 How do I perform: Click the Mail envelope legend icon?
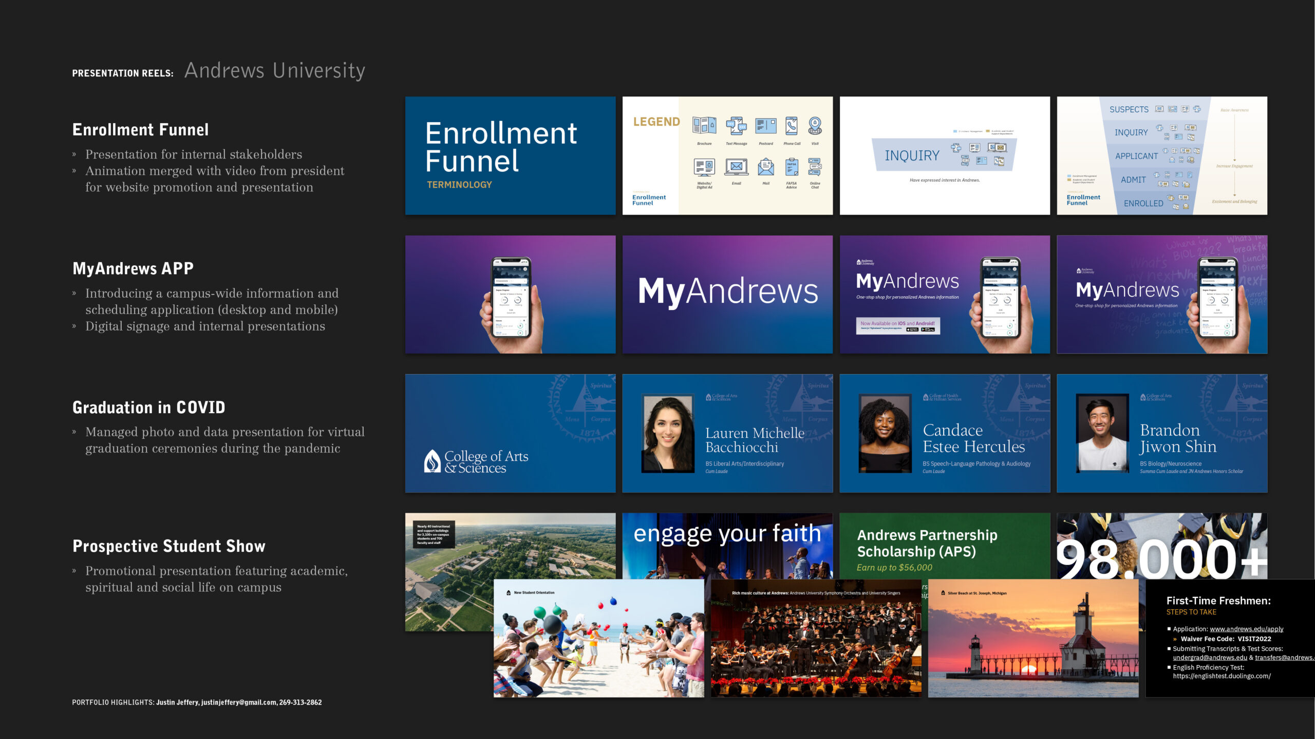pos(765,167)
